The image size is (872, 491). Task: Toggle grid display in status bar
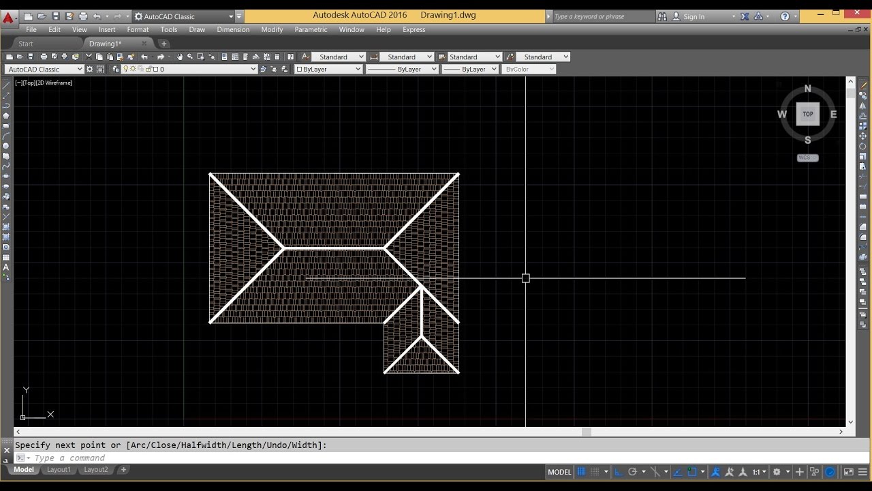[x=582, y=472]
